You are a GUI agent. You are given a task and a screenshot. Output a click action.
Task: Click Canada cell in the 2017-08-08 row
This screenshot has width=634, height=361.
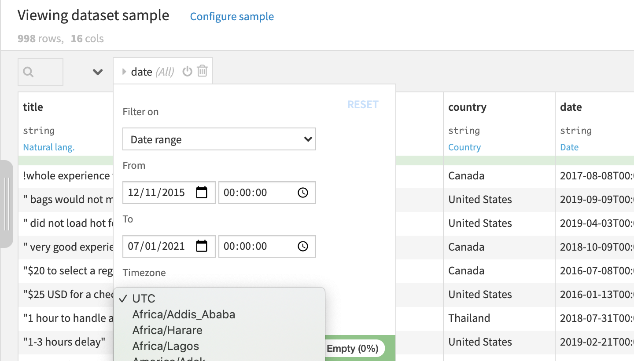[499, 175]
